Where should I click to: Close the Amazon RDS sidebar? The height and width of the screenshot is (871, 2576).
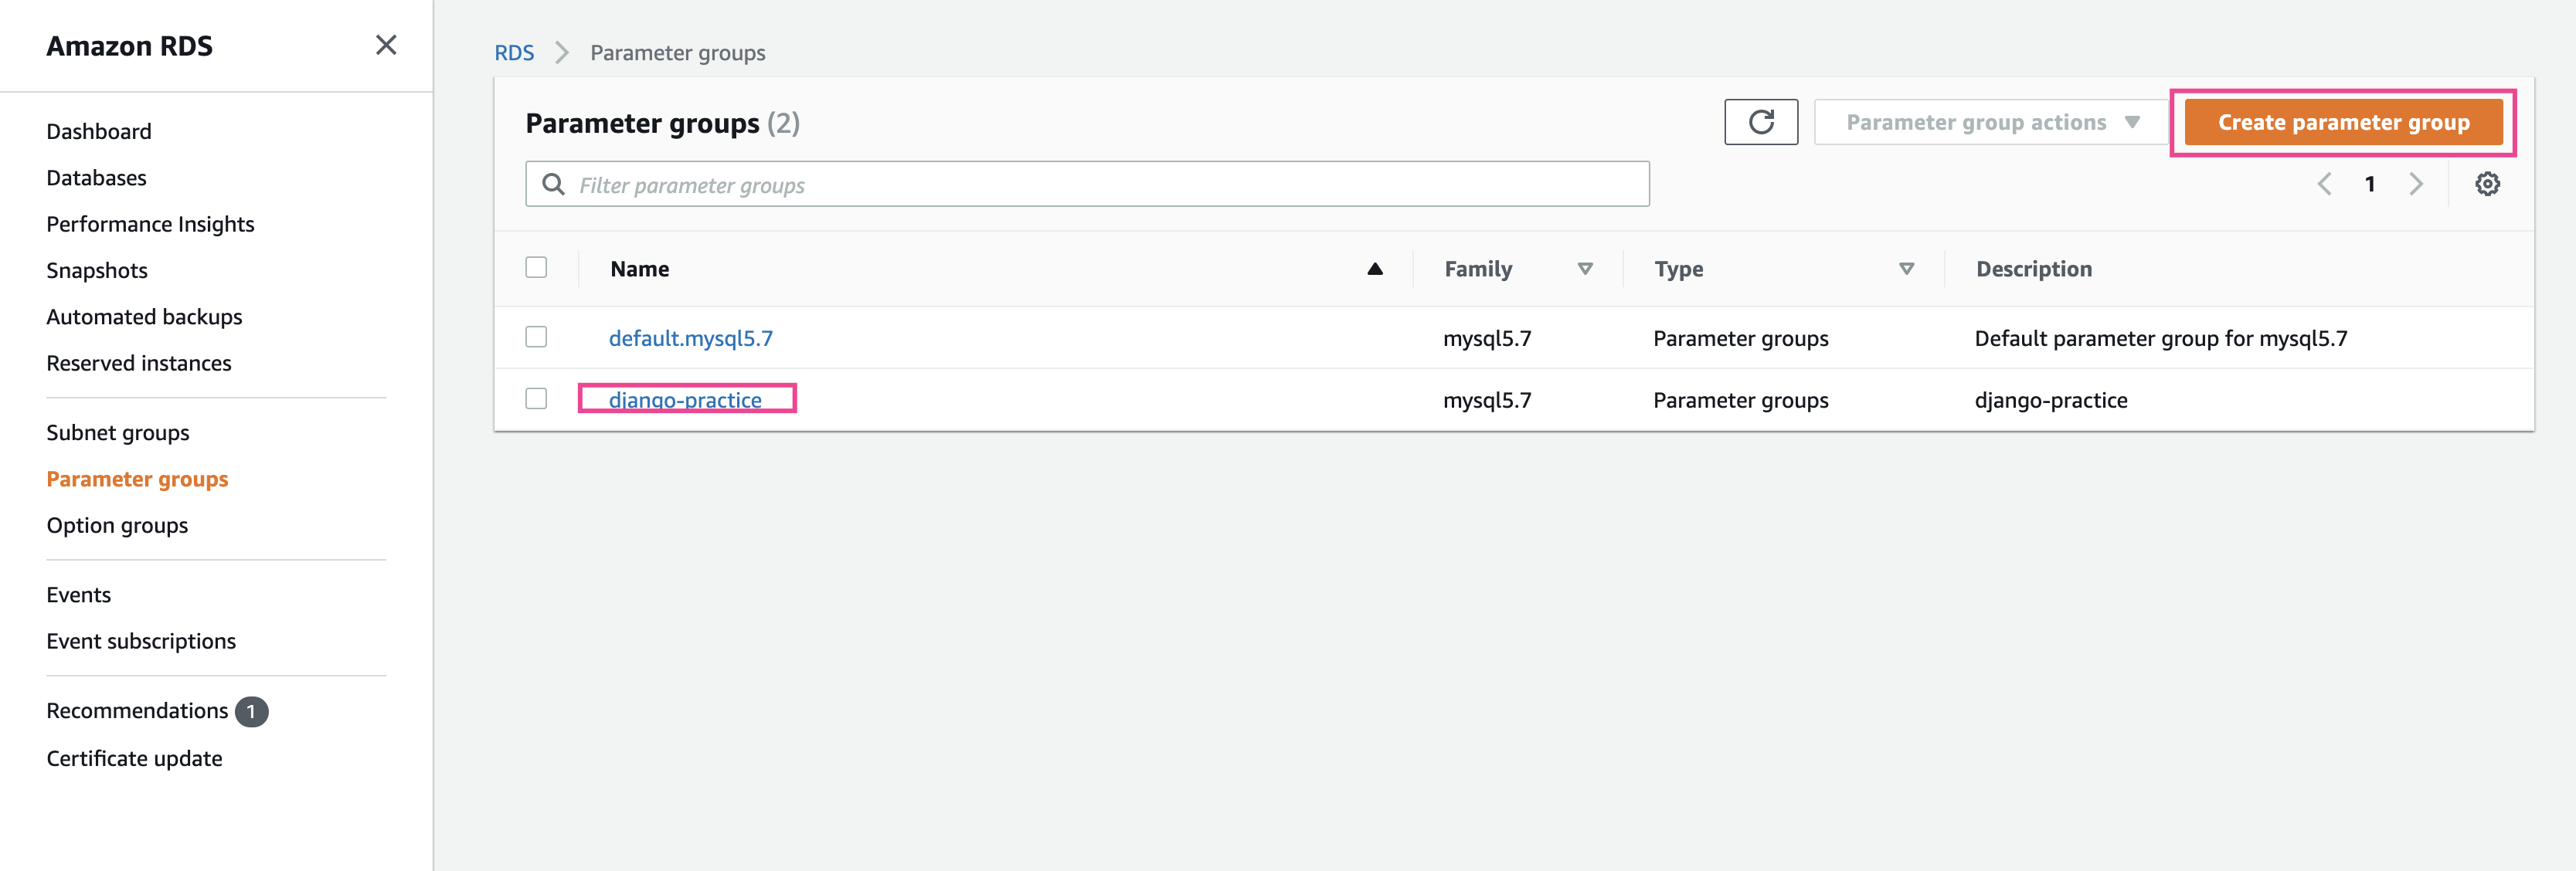[386, 45]
